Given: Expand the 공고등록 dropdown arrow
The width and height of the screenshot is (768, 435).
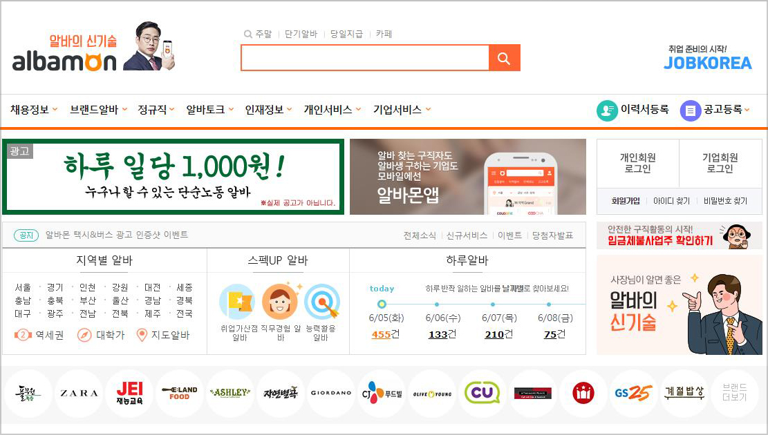Looking at the screenshot, I should (x=747, y=110).
